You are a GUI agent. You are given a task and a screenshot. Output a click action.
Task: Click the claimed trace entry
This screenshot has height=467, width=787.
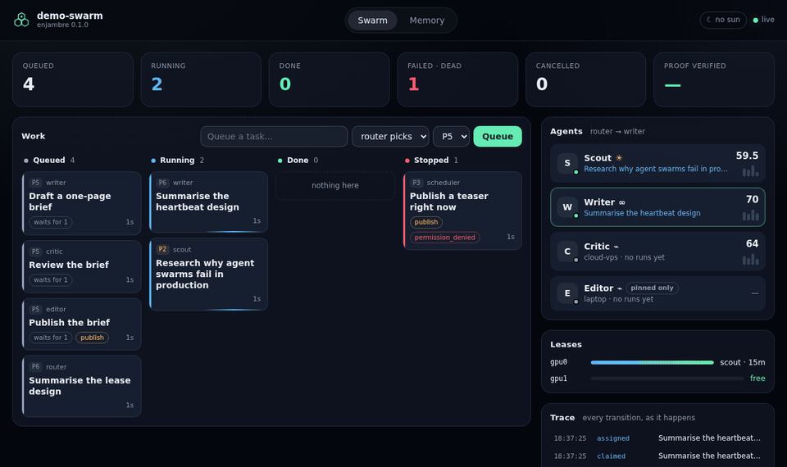coord(657,456)
